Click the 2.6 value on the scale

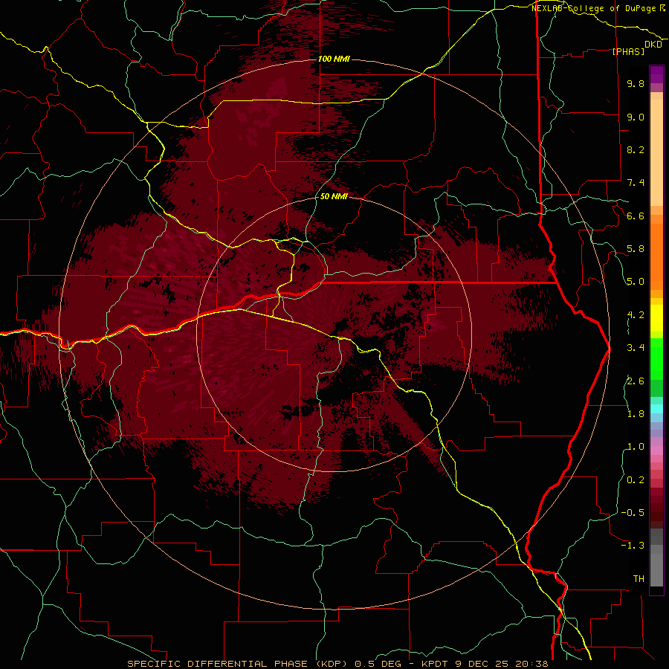(636, 381)
